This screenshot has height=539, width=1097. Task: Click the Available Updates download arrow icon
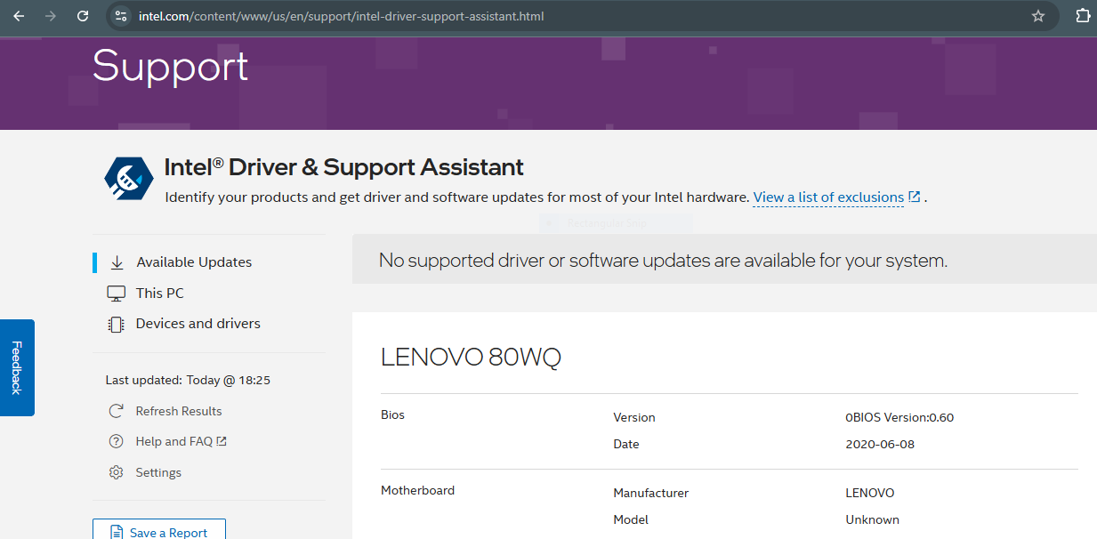(x=117, y=262)
